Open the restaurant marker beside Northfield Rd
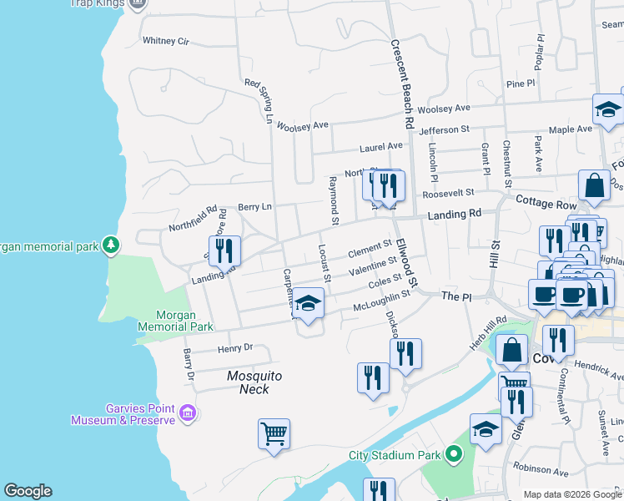624x501 pixels. pyautogui.click(x=225, y=251)
